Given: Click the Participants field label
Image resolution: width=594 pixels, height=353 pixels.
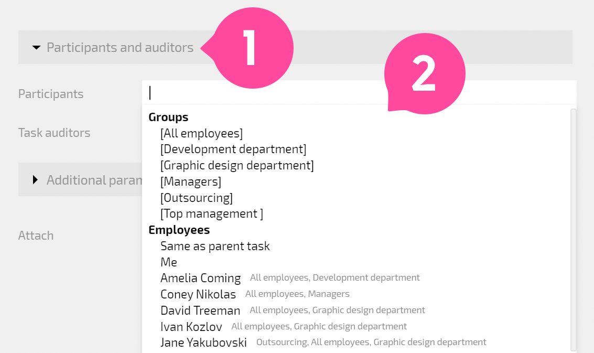Looking at the screenshot, I should pos(51,94).
